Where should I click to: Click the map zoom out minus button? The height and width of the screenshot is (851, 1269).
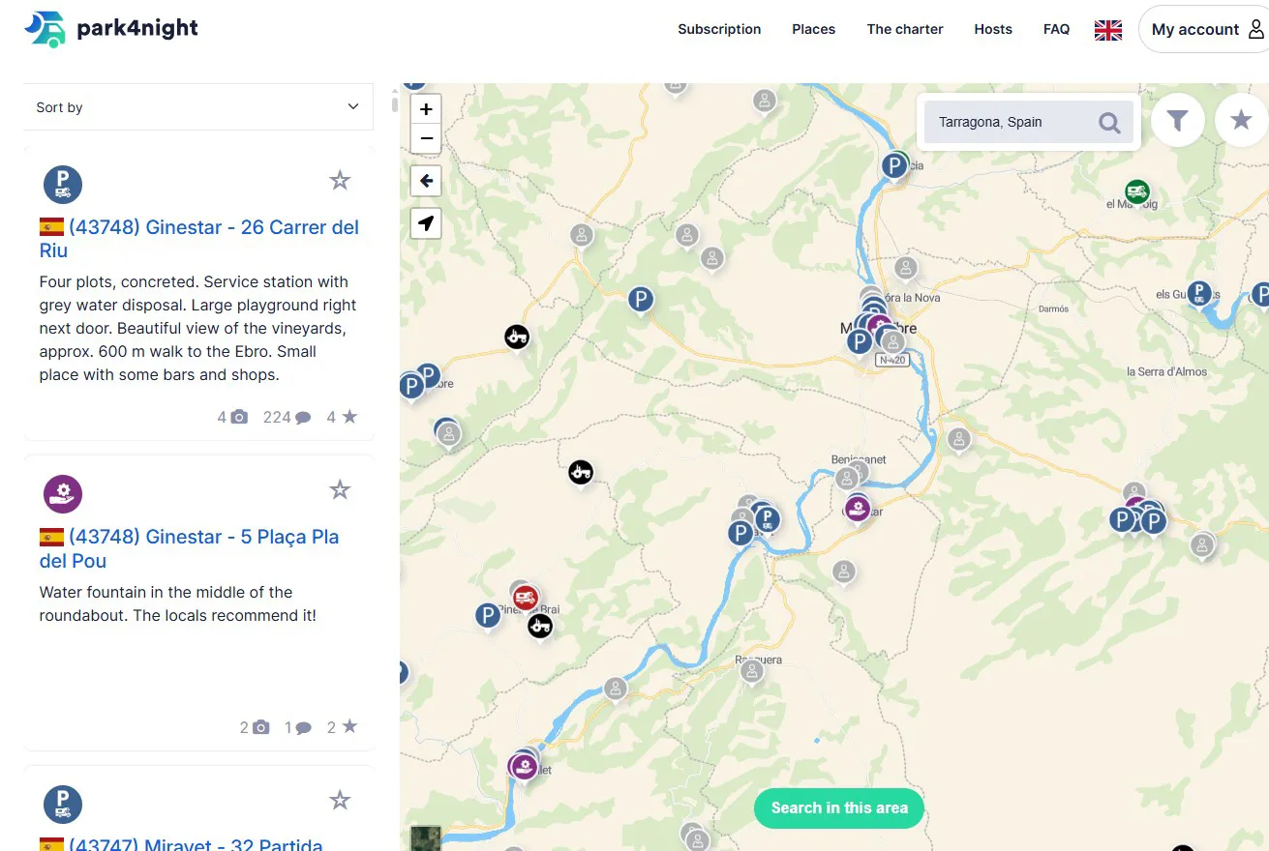426,138
